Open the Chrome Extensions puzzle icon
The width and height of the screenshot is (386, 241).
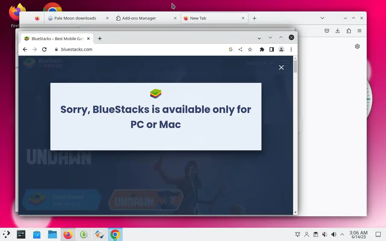262,49
